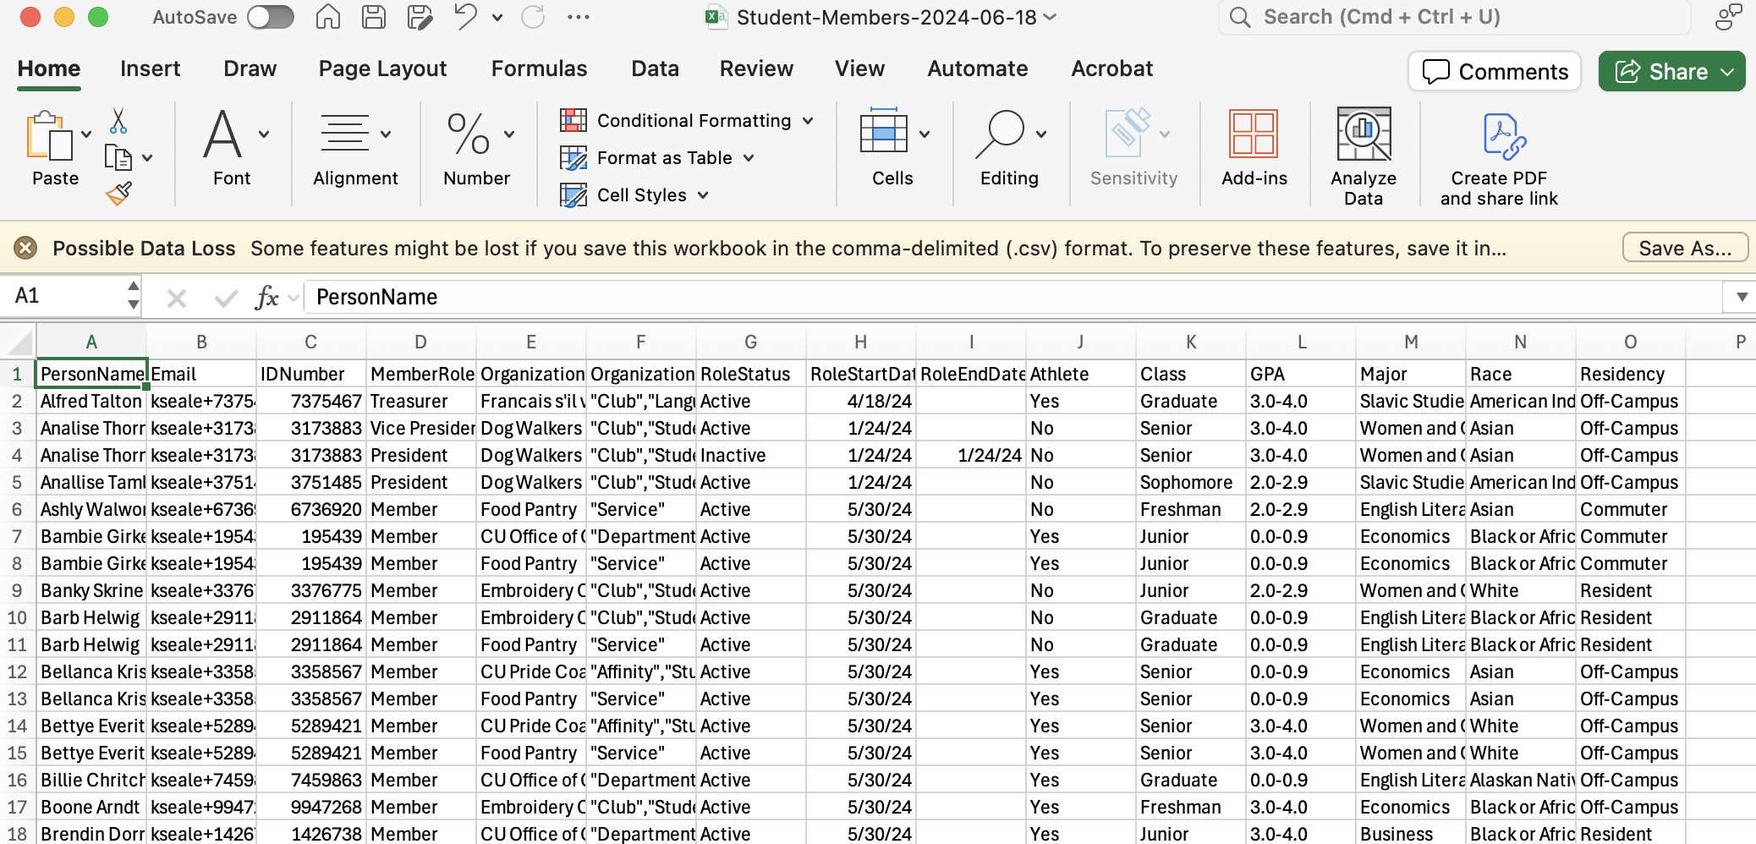The width and height of the screenshot is (1756, 844).
Task: Open the Page Layout tab
Action: pos(382,69)
